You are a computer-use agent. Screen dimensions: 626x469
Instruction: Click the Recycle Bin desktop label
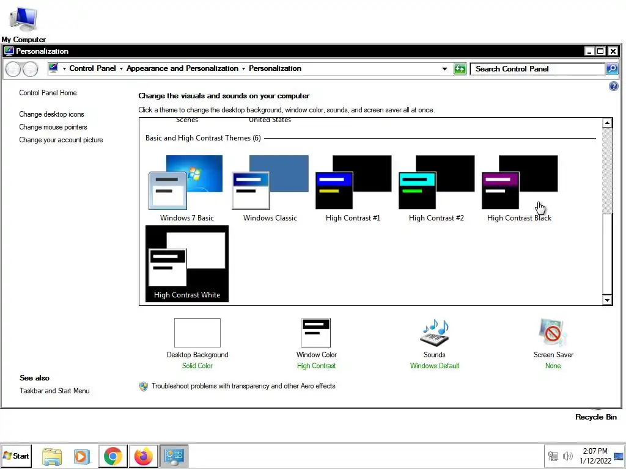(x=595, y=416)
